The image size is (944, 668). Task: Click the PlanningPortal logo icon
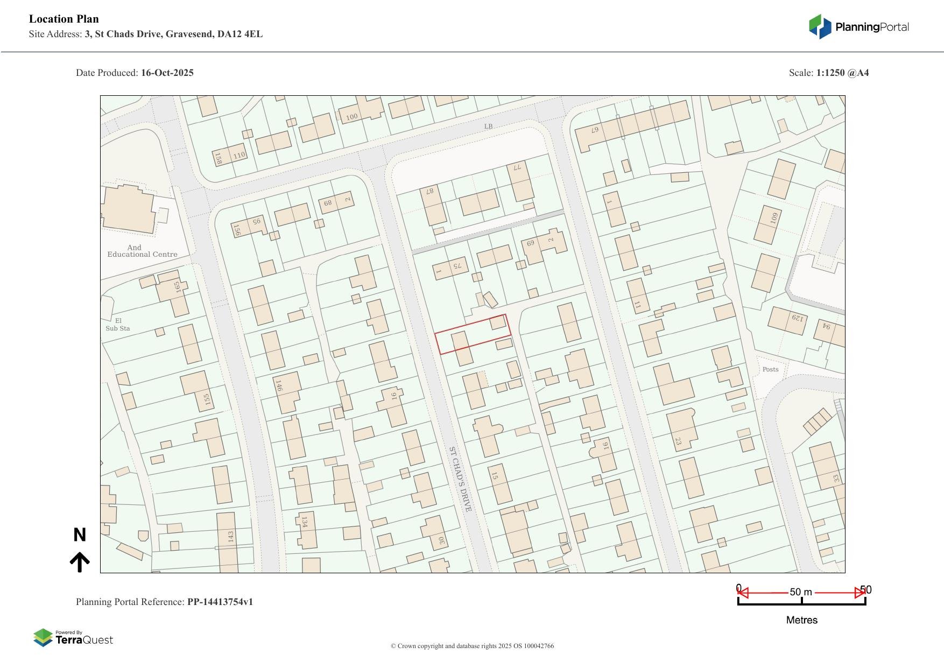click(x=820, y=27)
